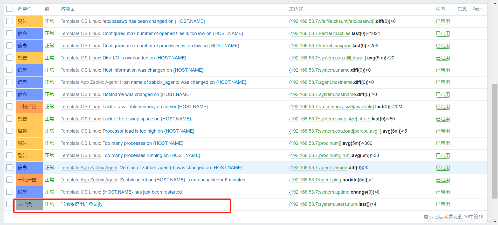Image resolution: width=498 pixels, height=225 pixels.
Task: Tick checkbox for Too many processes running
Action: coord(9,155)
